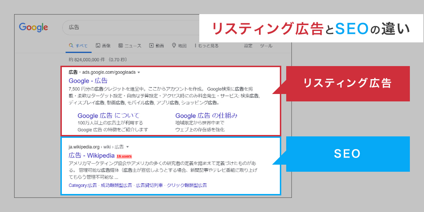Click the three-dot icon beside もっと見る
The height and width of the screenshot is (212, 424).
(x=195, y=46)
